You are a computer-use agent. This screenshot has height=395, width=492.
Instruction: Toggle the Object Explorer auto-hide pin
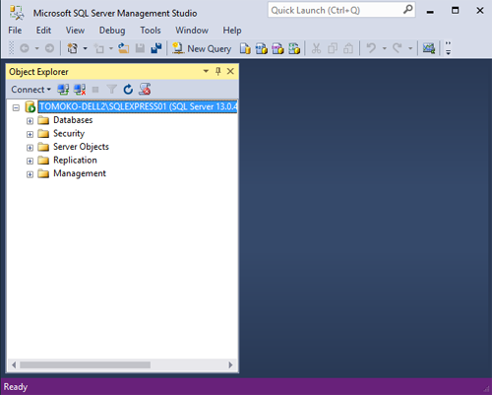coord(218,71)
